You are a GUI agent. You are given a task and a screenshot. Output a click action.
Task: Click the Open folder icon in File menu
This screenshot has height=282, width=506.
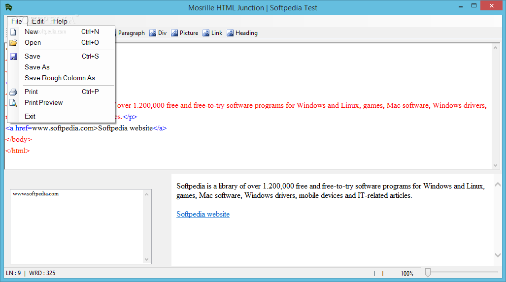pos(13,42)
